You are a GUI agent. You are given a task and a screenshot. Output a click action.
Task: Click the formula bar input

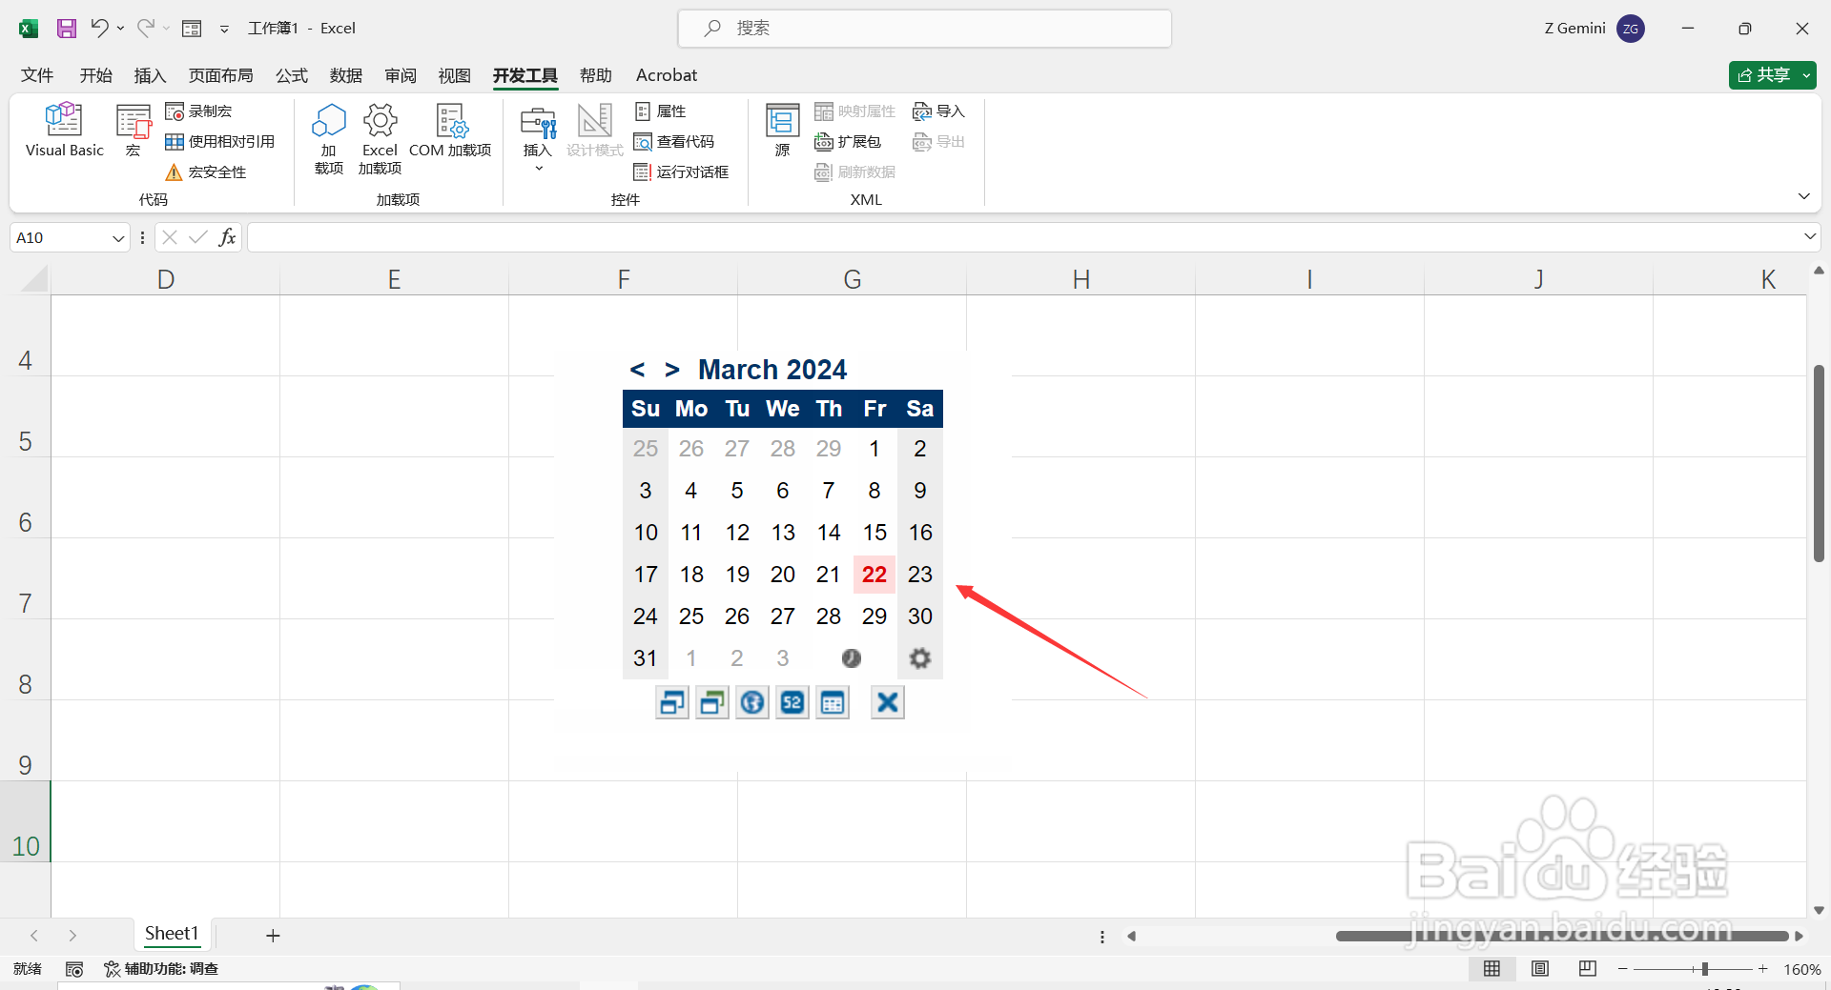click(x=1022, y=237)
